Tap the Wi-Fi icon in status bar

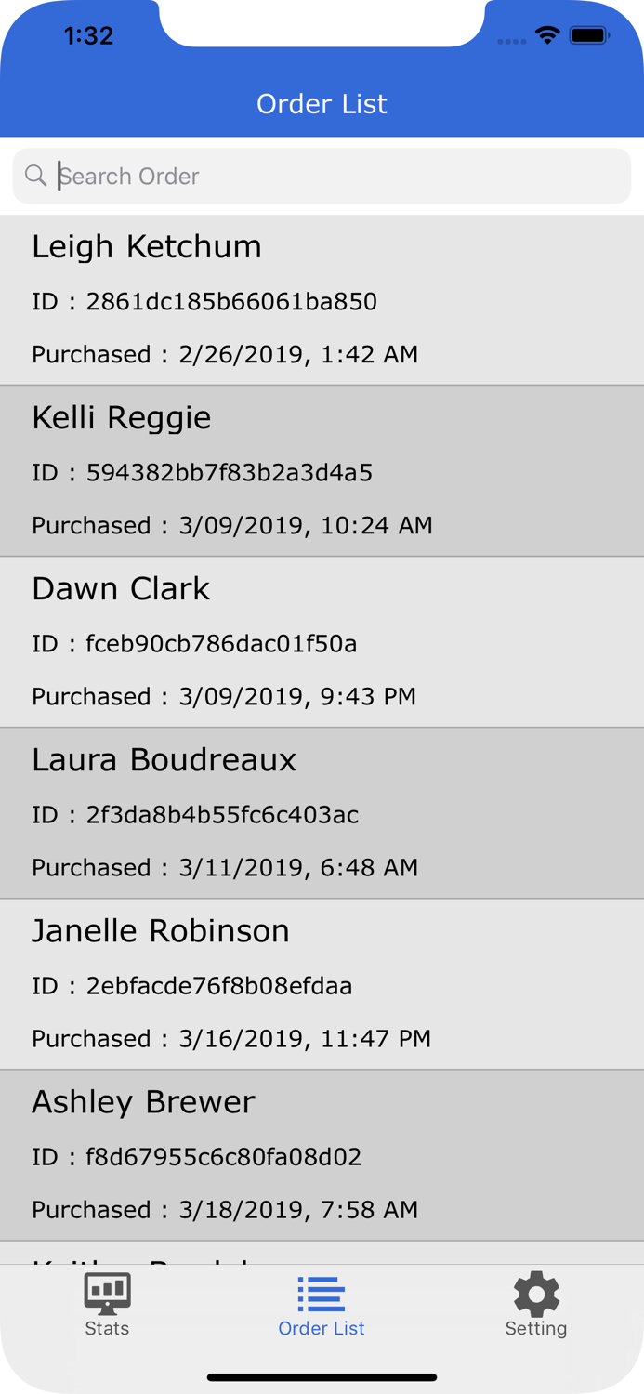point(547,33)
